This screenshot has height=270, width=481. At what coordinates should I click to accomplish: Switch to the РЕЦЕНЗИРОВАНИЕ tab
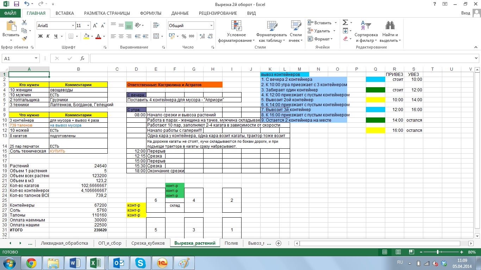click(x=218, y=13)
